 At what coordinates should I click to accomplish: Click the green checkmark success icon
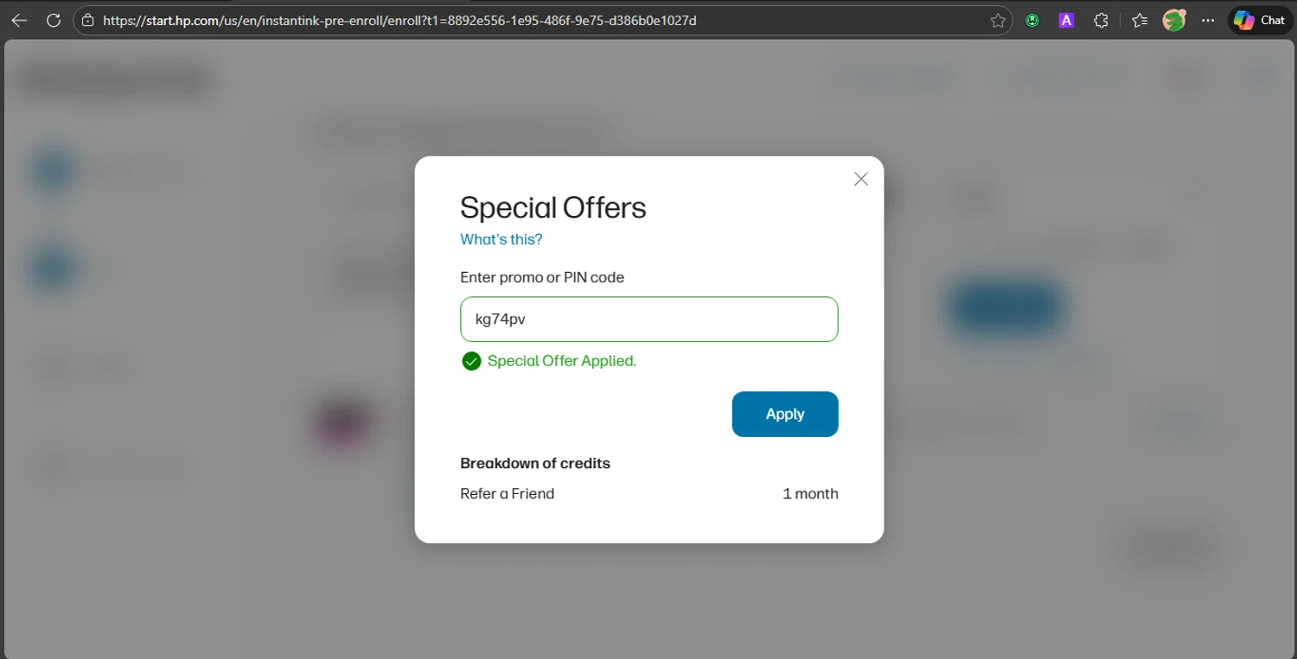tap(471, 361)
